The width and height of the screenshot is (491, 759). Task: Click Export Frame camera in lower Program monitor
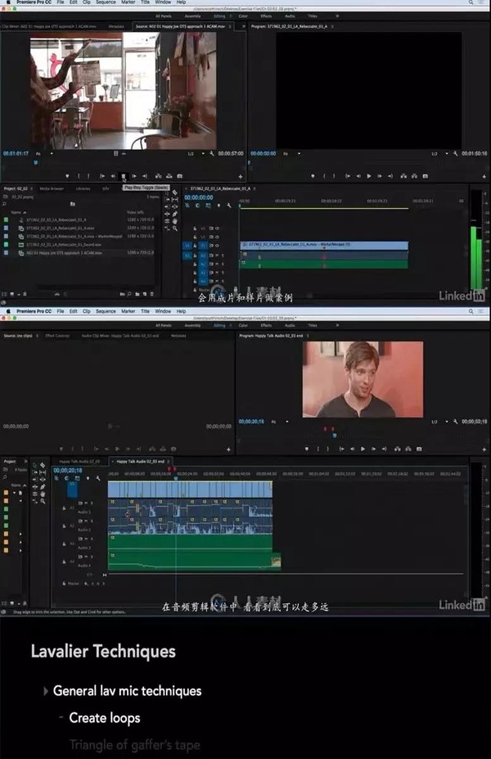[x=419, y=450]
